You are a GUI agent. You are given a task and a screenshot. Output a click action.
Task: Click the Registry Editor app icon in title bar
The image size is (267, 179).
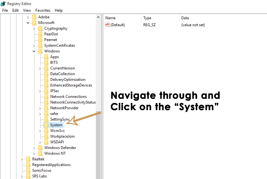(x=3, y=3)
